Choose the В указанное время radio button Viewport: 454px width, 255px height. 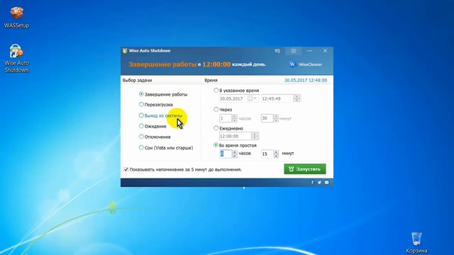[216, 90]
